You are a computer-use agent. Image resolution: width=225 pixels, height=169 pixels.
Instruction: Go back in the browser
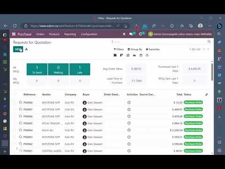click(x=6, y=26)
